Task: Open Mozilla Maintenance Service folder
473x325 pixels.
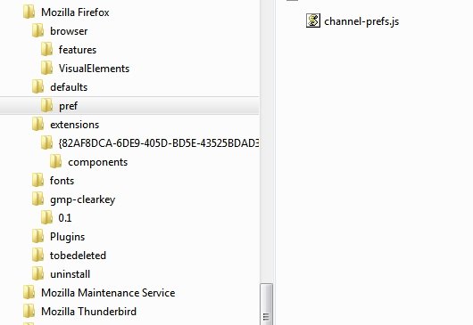Action: [108, 293]
